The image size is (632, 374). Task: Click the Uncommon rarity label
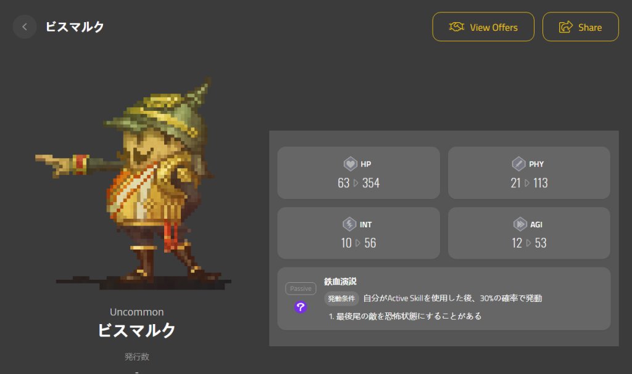[136, 312]
